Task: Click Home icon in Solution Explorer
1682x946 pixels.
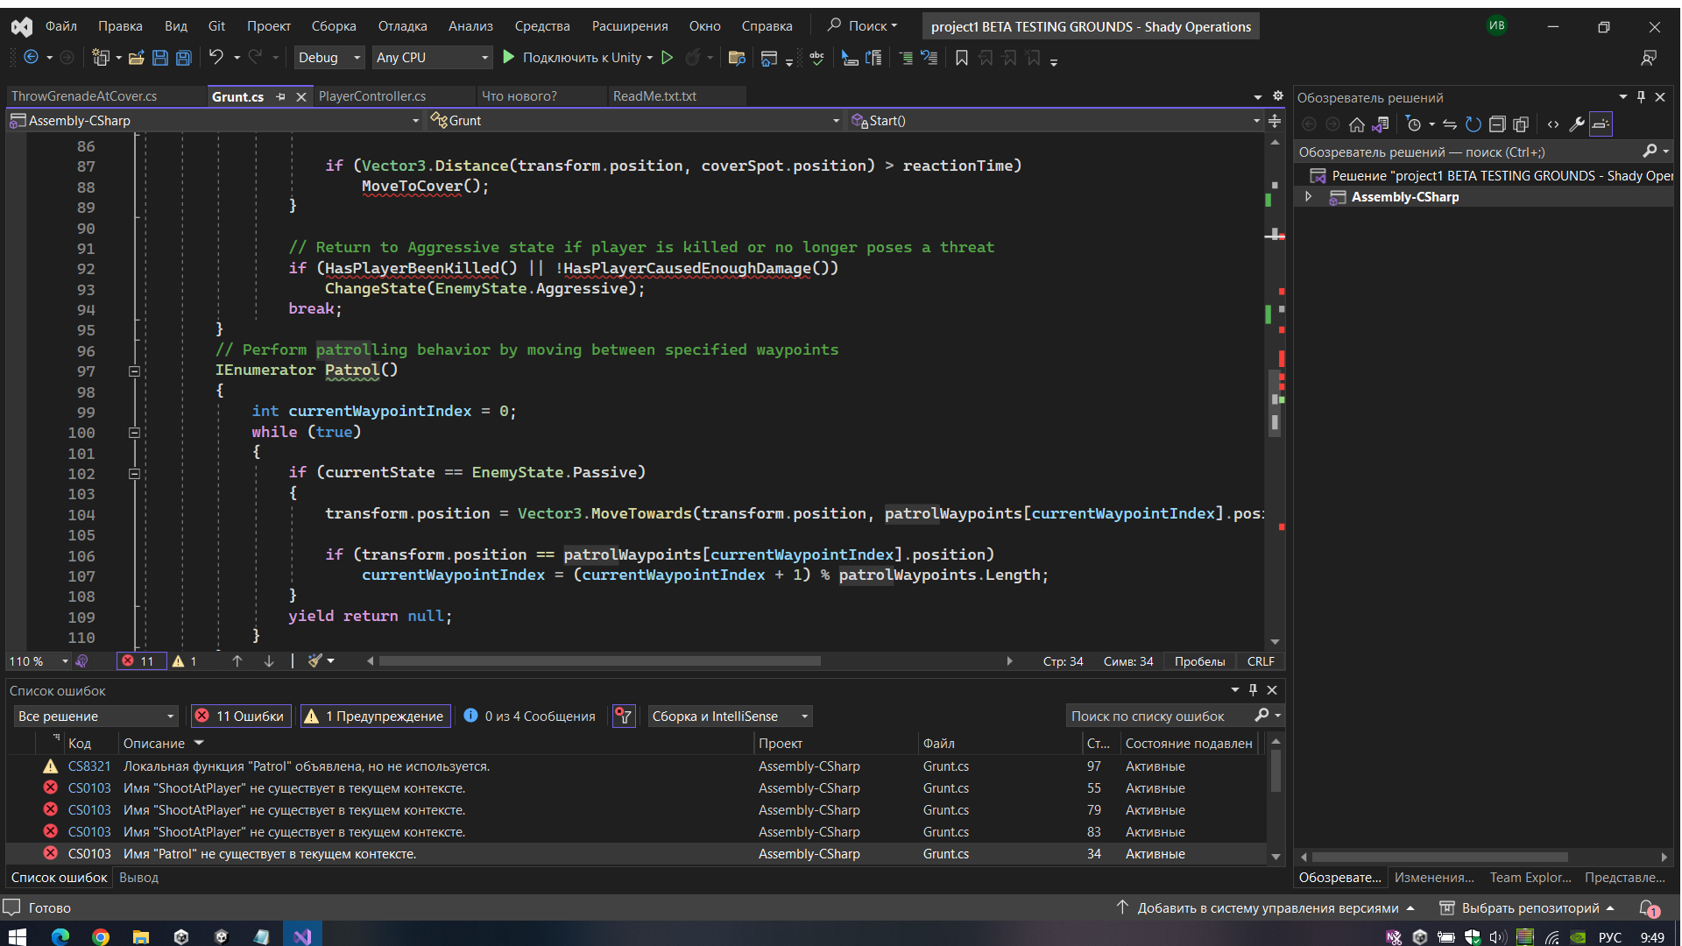Action: (x=1356, y=124)
